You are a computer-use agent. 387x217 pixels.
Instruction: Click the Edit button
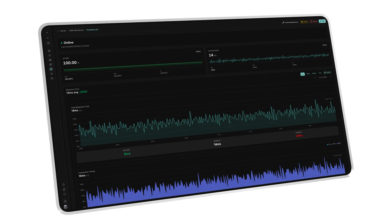(x=322, y=21)
